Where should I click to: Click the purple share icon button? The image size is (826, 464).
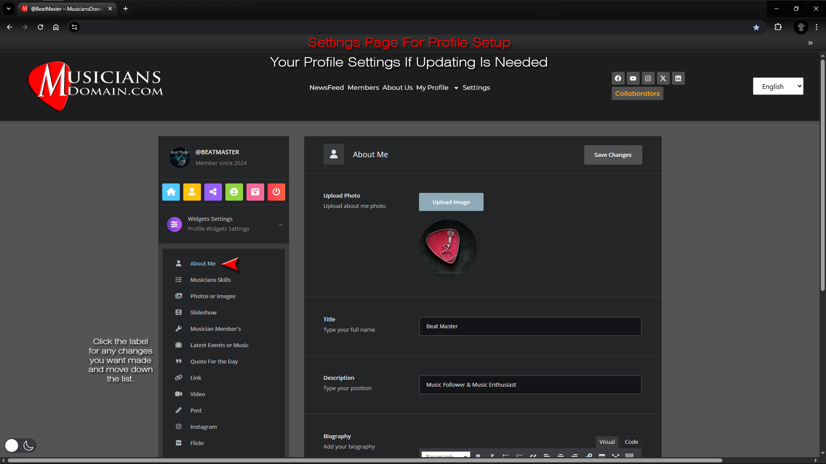click(x=213, y=192)
